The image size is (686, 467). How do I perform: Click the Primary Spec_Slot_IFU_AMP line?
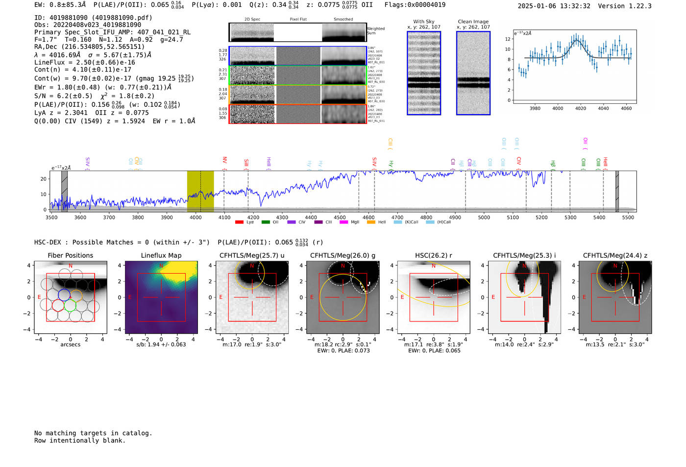pos(113,32)
